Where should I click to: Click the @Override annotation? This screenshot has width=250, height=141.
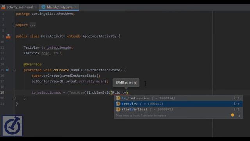[x=32, y=64]
